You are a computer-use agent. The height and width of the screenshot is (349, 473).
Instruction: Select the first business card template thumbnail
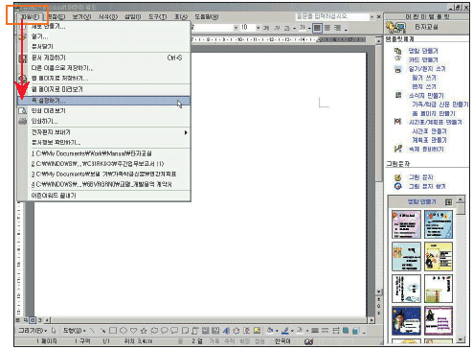pyautogui.click(x=406, y=224)
